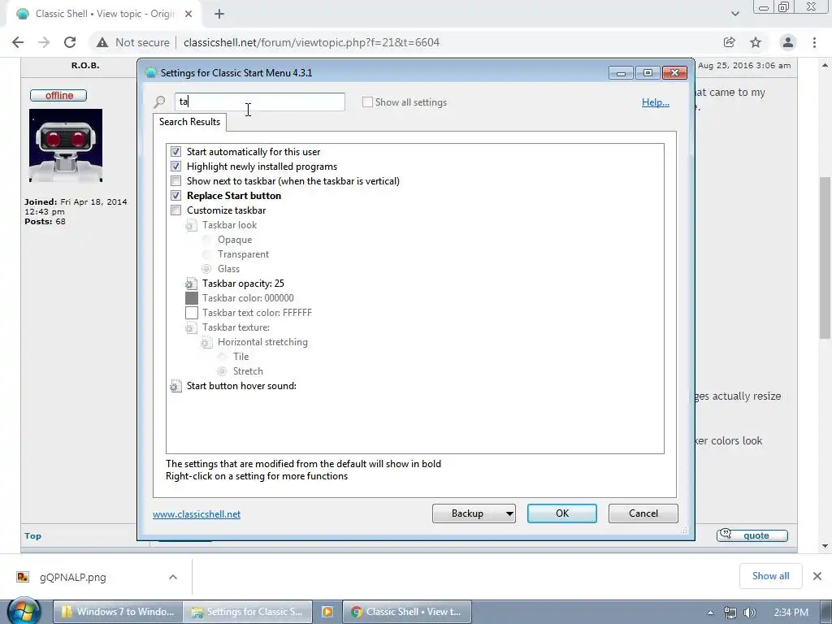Select the Opaque radio button
This screenshot has height=624, width=832.
206,240
